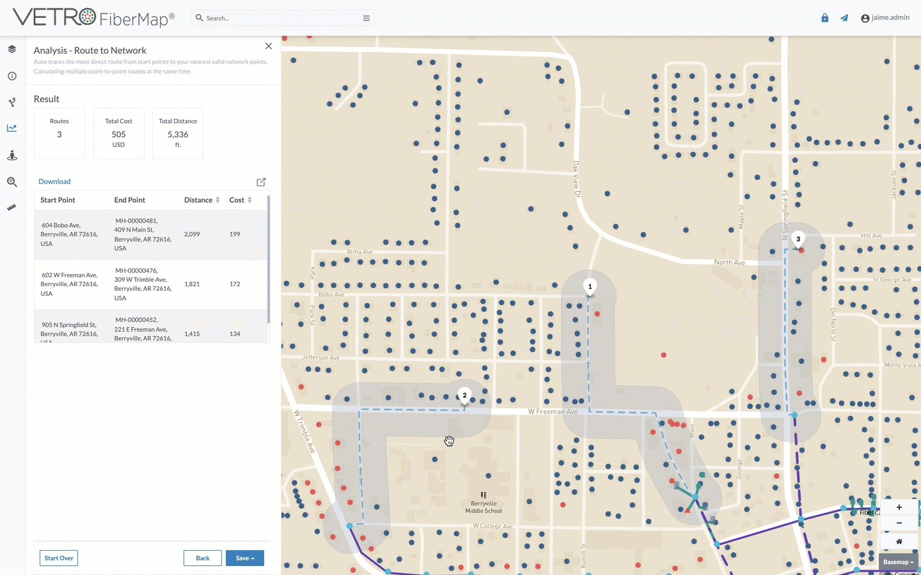
Task: Open the advanced search magnifier tool
Action: coord(12,181)
